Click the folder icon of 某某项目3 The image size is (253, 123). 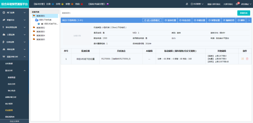coord(34,31)
